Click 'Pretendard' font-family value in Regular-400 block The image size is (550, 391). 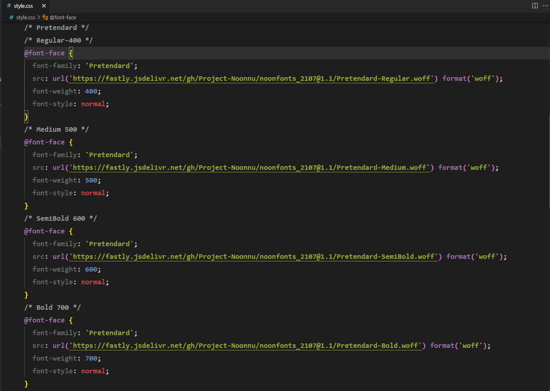point(110,66)
